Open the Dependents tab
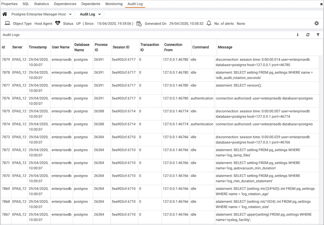The height and width of the screenshot is (225, 324). pos(91,4)
